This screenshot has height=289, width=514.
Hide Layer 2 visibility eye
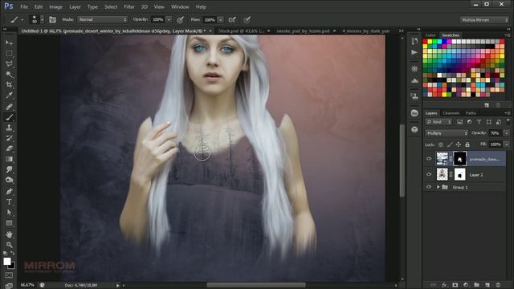click(429, 175)
